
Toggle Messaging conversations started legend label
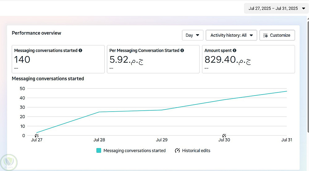(x=134, y=151)
